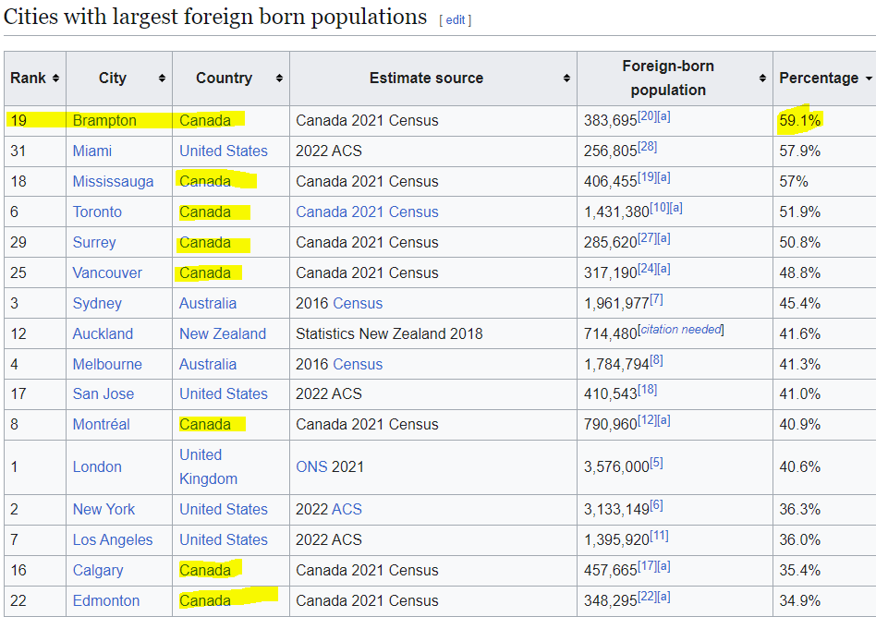This screenshot has width=876, height=617.
Task: Click Canada 2021 Census link in Toronto row
Action: pos(367,212)
